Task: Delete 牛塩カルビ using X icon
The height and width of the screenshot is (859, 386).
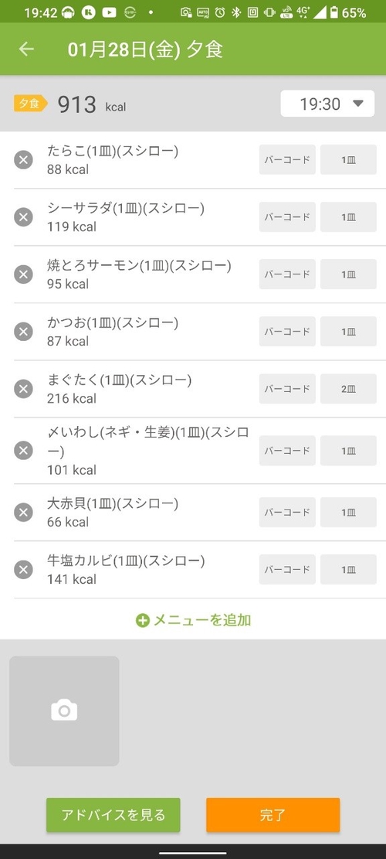Action: click(23, 570)
